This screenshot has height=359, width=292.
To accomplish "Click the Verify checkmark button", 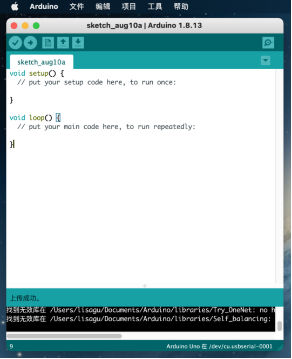I will [15, 43].
